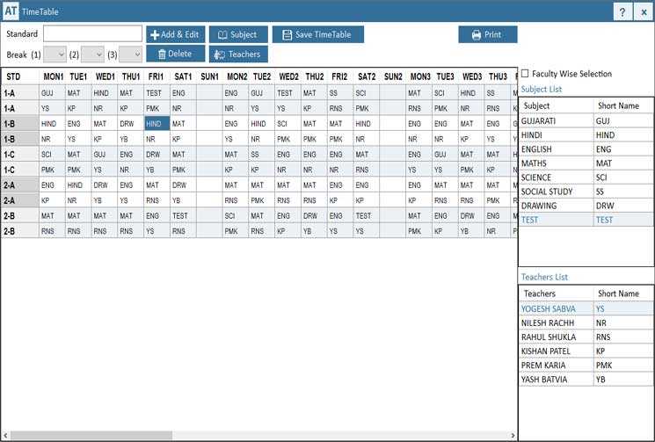
Task: Select YOGESH SABVA in Teachers List
Action: (x=554, y=308)
